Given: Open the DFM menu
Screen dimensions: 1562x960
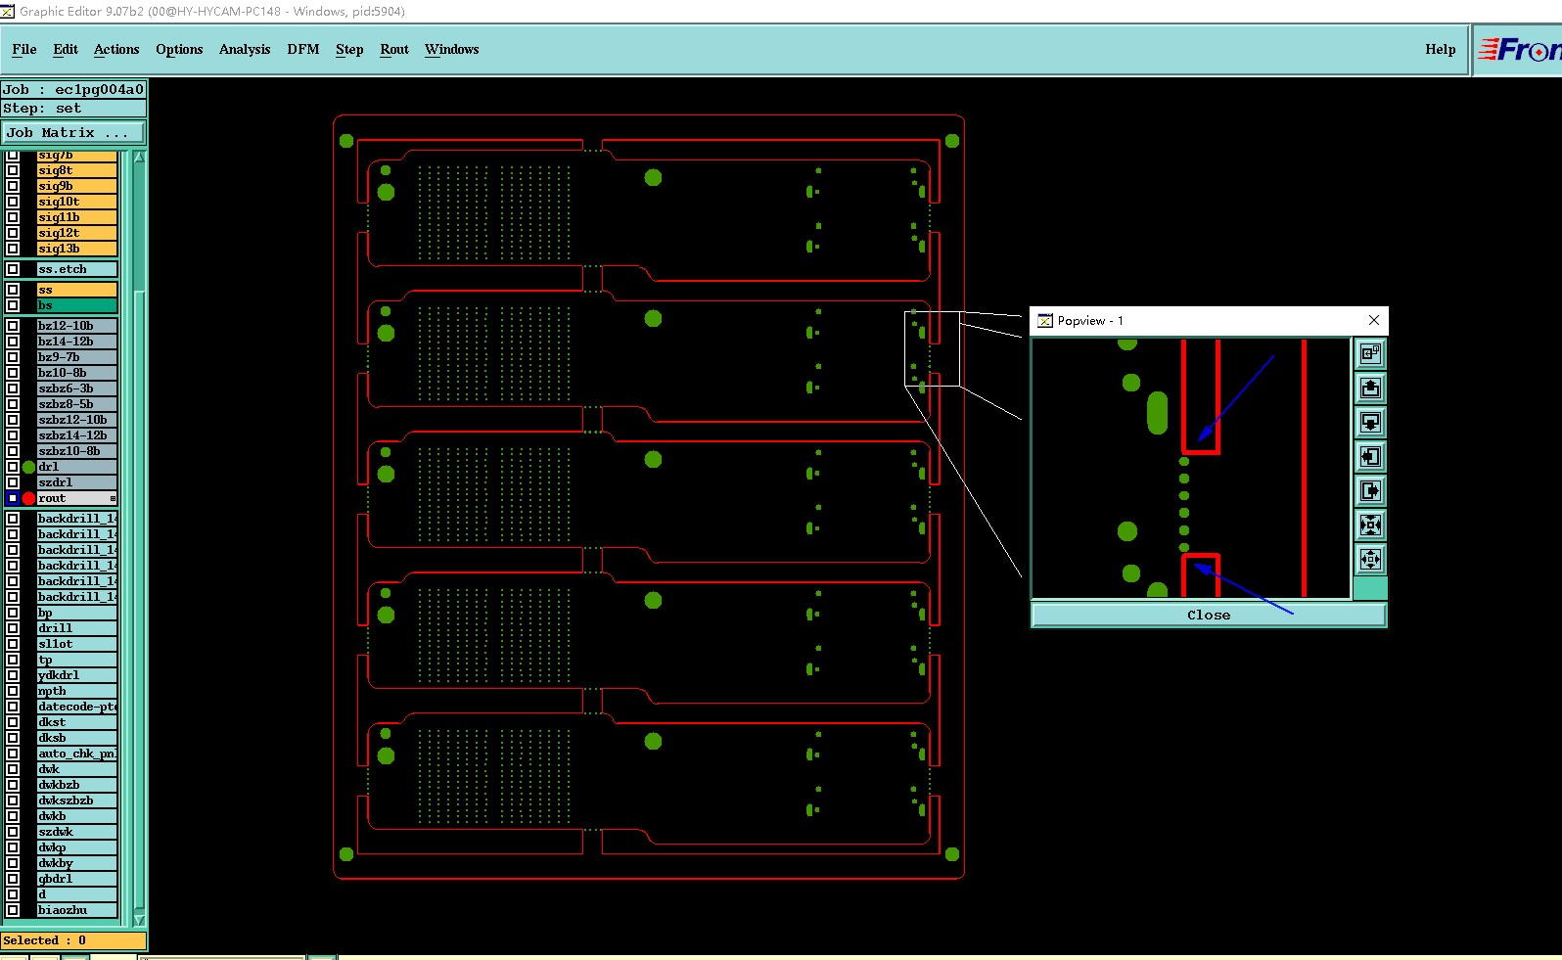Looking at the screenshot, I should [302, 50].
